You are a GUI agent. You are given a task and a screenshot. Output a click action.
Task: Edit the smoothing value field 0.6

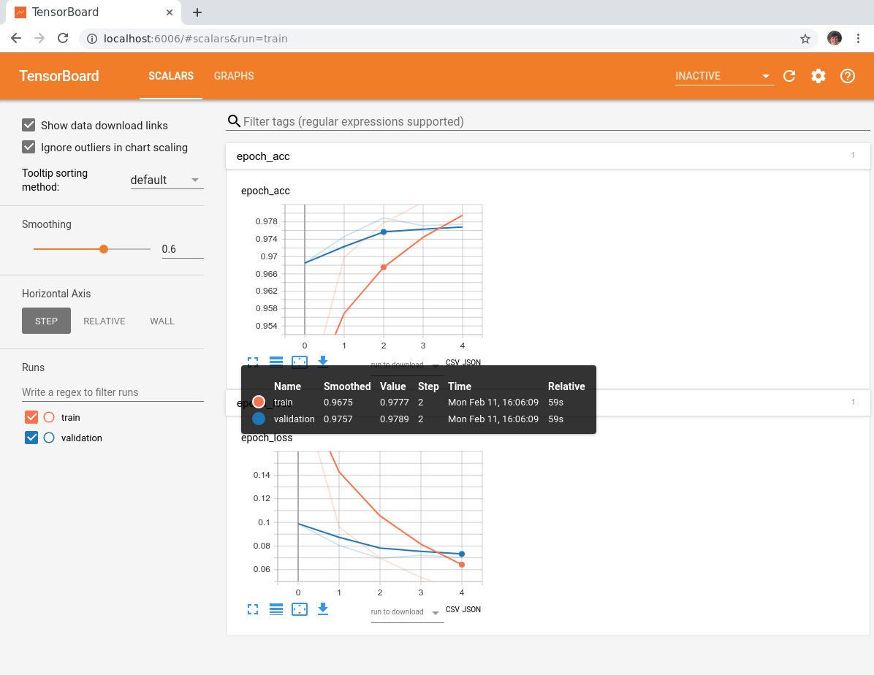(x=182, y=249)
